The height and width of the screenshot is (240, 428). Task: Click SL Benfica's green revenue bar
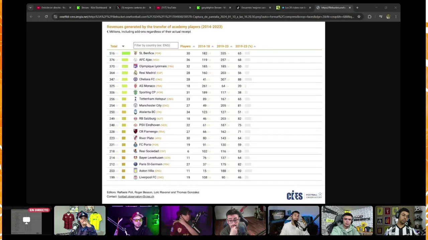(126, 53)
